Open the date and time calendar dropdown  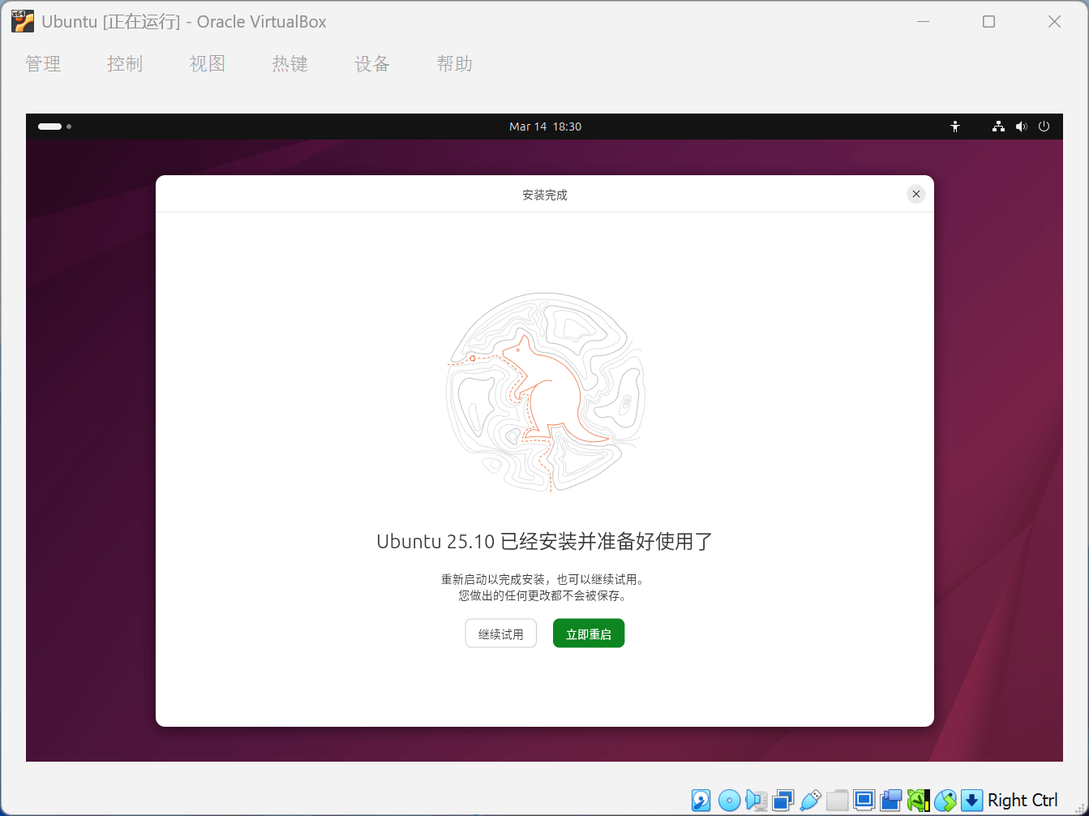[545, 127]
